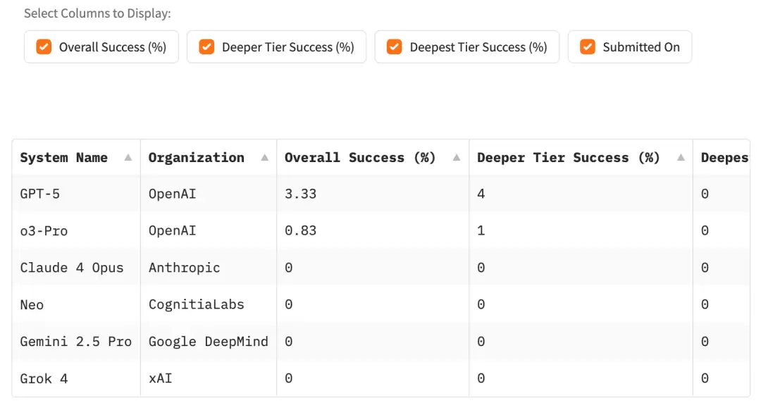Click the Google DeepMind organization cell
The width and height of the screenshot is (761, 408).
tap(208, 342)
